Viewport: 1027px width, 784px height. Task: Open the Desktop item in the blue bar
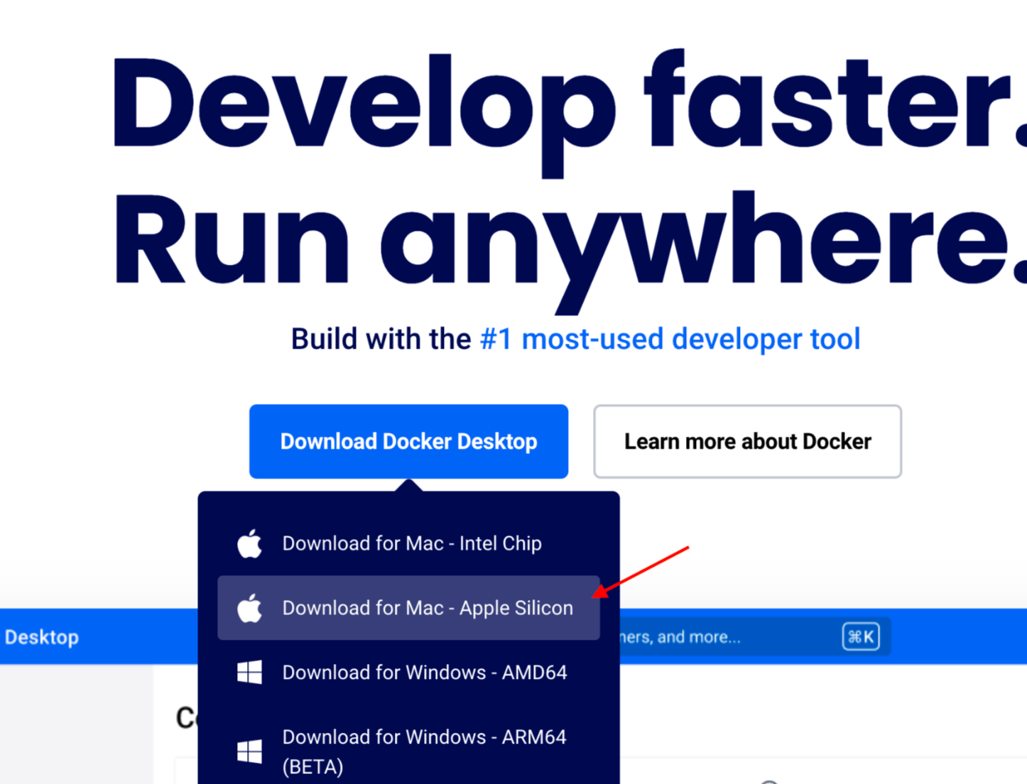[42, 638]
